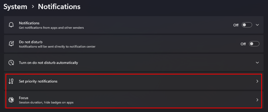Viewport: 268px width, 112px height.
Task: Expand Turn on do not disturb automatically chevron
Action: point(257,63)
